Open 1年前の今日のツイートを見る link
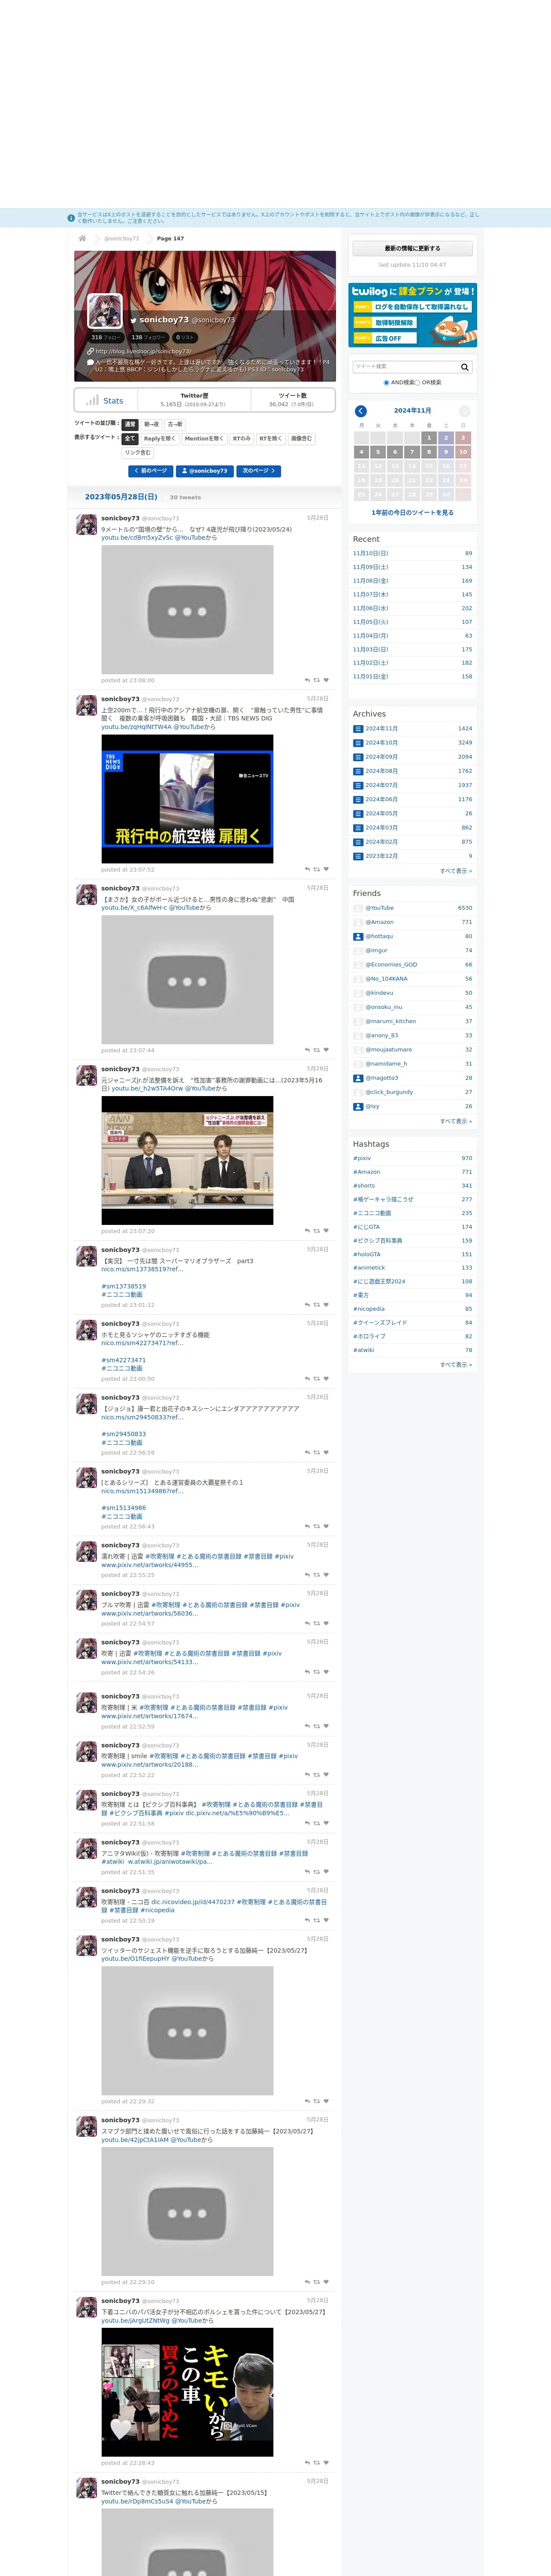This screenshot has width=551, height=2576. 412,512
